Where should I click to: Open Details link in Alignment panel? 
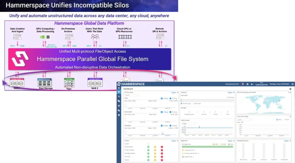click(x=230, y=141)
